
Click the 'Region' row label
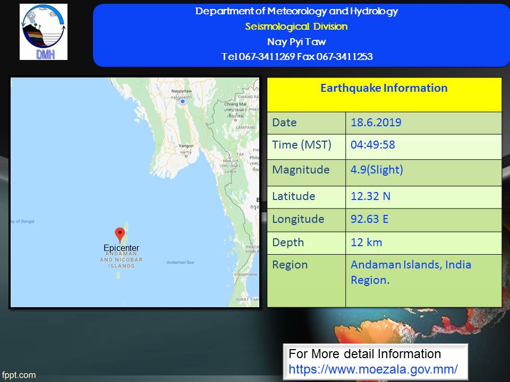tap(290, 265)
